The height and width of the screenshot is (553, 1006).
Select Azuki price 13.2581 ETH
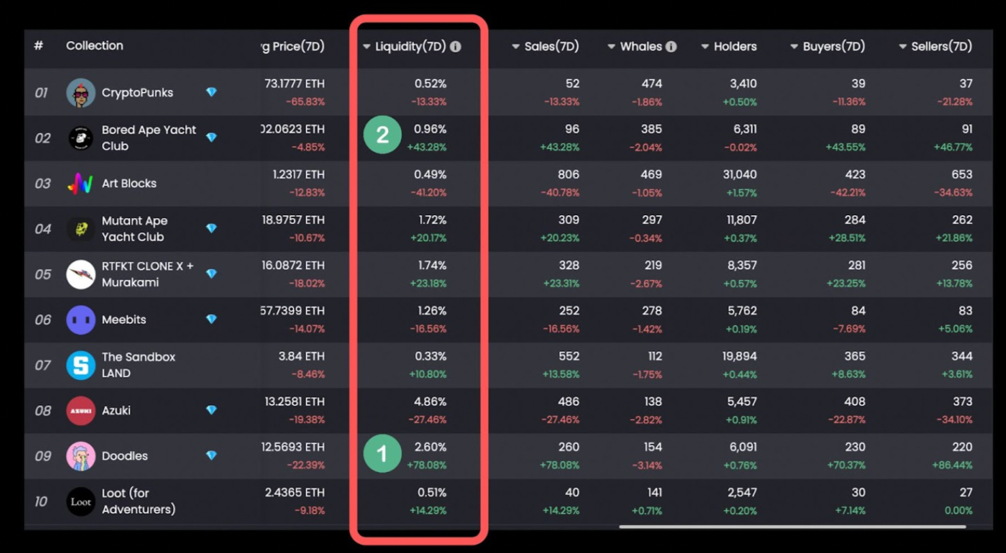(293, 402)
